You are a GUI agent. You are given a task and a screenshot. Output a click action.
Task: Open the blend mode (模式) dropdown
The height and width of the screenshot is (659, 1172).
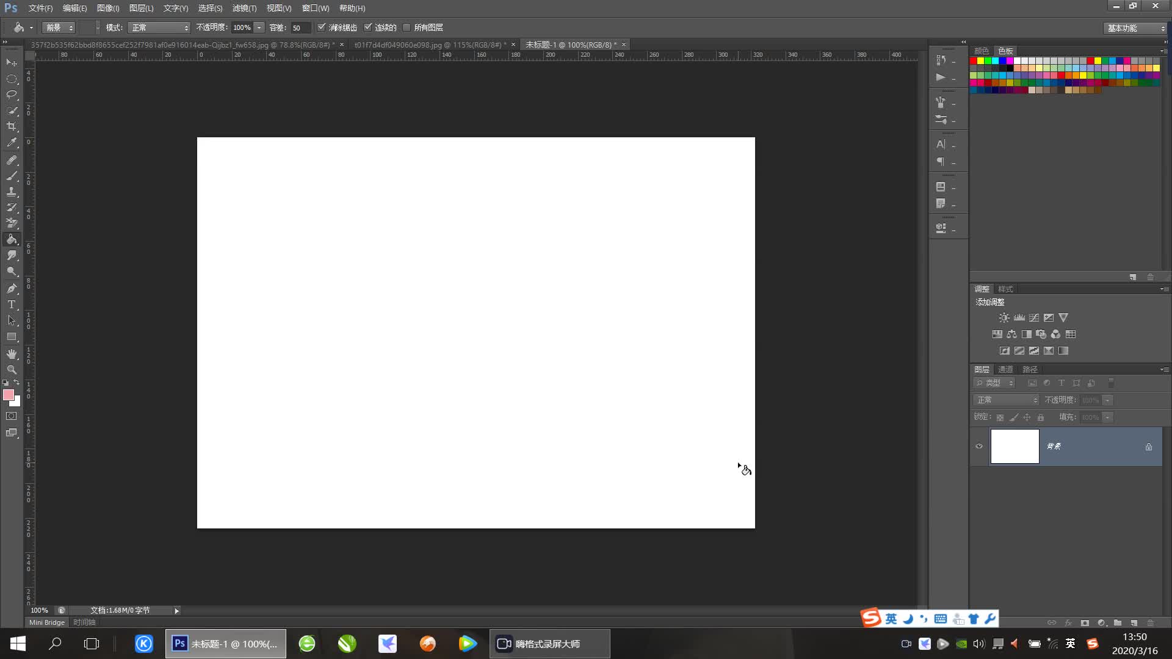coord(160,28)
